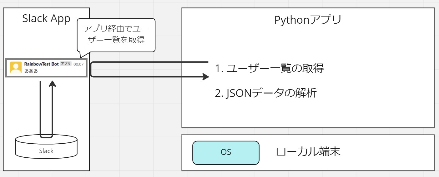Select the U-shaped connector leaving the message box

click(149, 69)
